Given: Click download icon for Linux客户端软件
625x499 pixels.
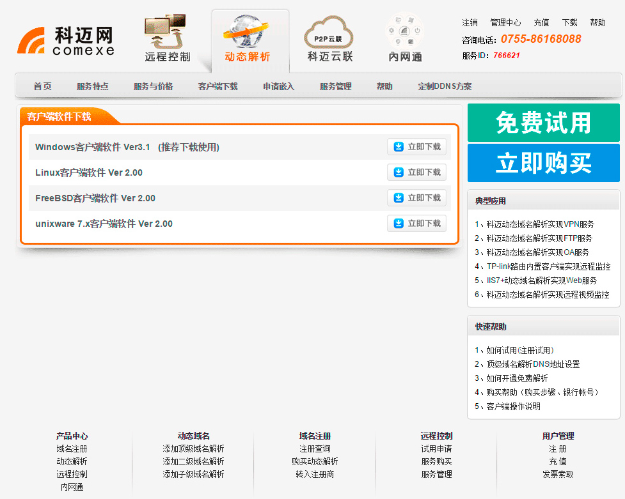Looking at the screenshot, I should click(x=399, y=173).
